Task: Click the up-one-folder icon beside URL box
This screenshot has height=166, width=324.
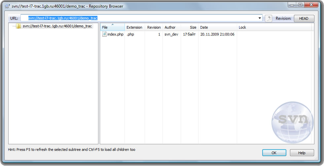Action: click(269, 18)
